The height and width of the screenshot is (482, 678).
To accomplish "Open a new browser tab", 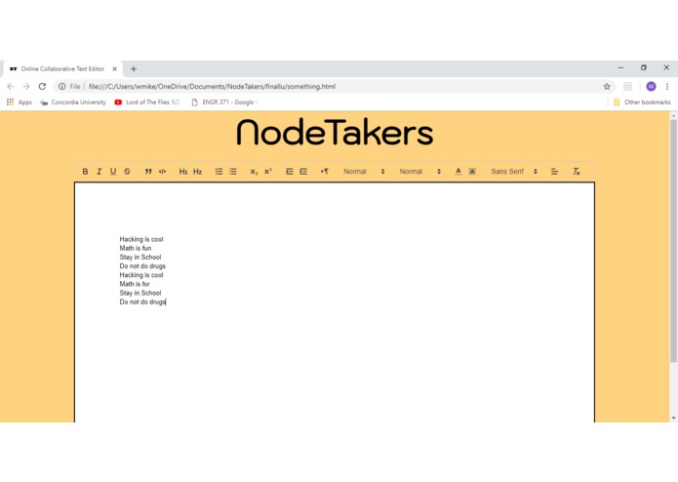I will point(134,68).
